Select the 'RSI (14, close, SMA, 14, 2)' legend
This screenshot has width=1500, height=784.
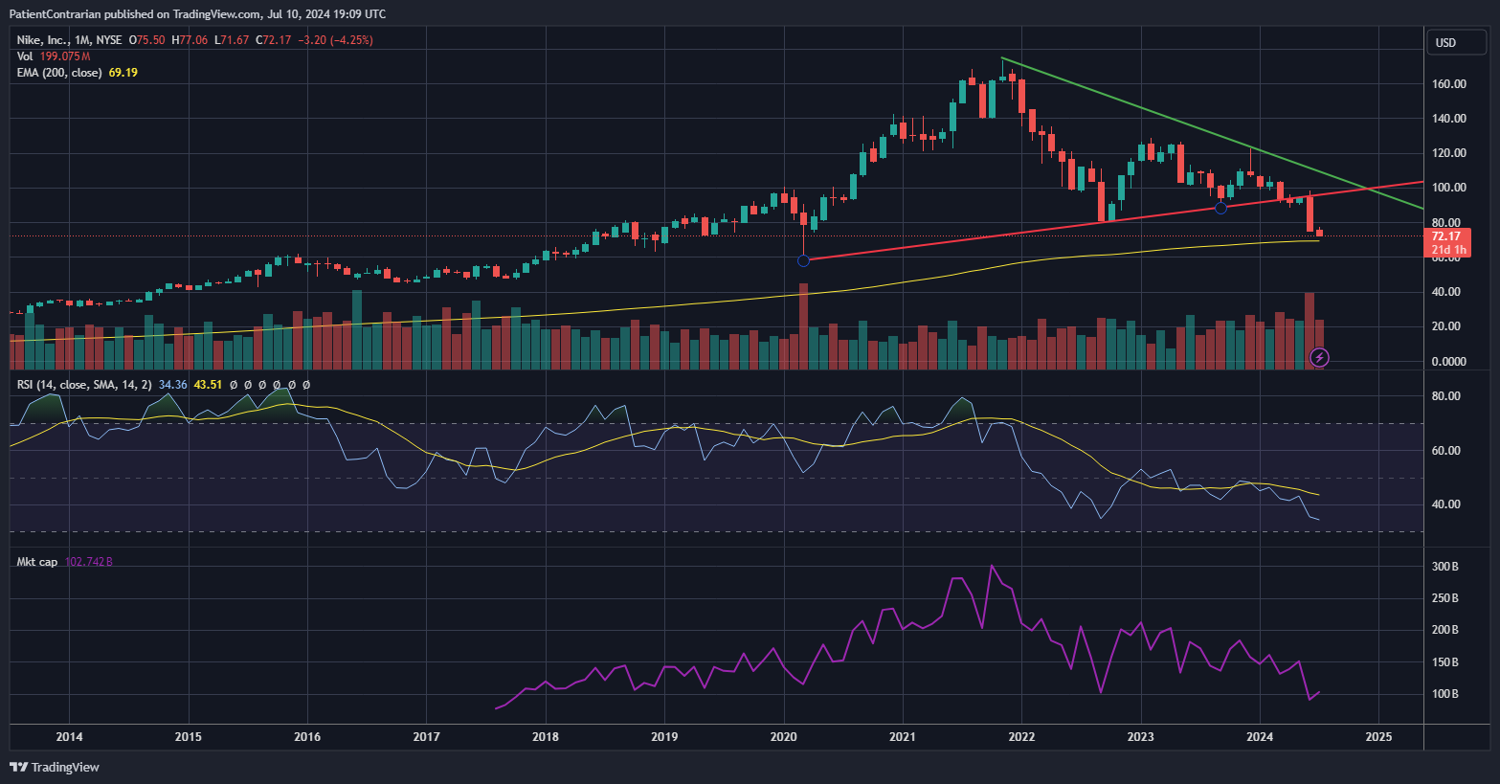click(84, 385)
